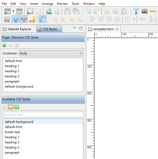This screenshot has width=158, height=159.
Task: Click the green plus Add CSS style
Action: pos(4,45)
